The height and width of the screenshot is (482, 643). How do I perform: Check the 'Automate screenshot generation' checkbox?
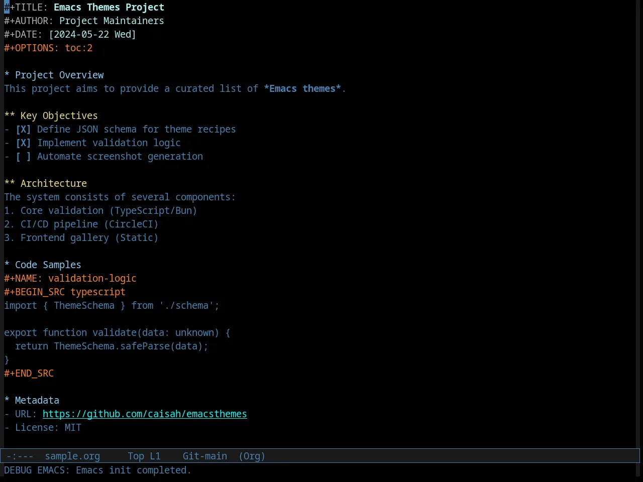point(23,157)
